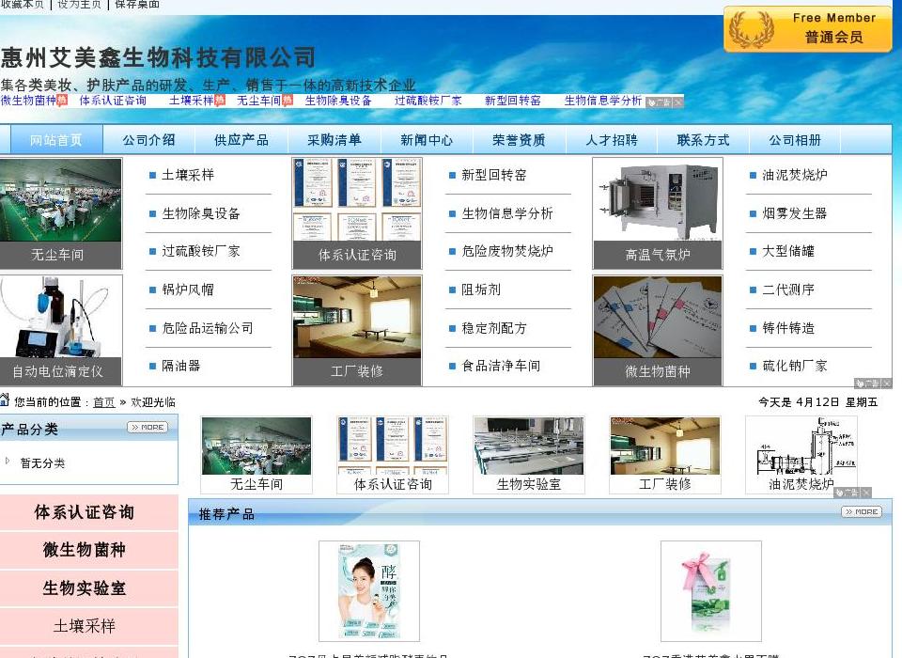Screen dimensions: 902x658
Task: Open the pink ribbon product image
Action: point(711,591)
